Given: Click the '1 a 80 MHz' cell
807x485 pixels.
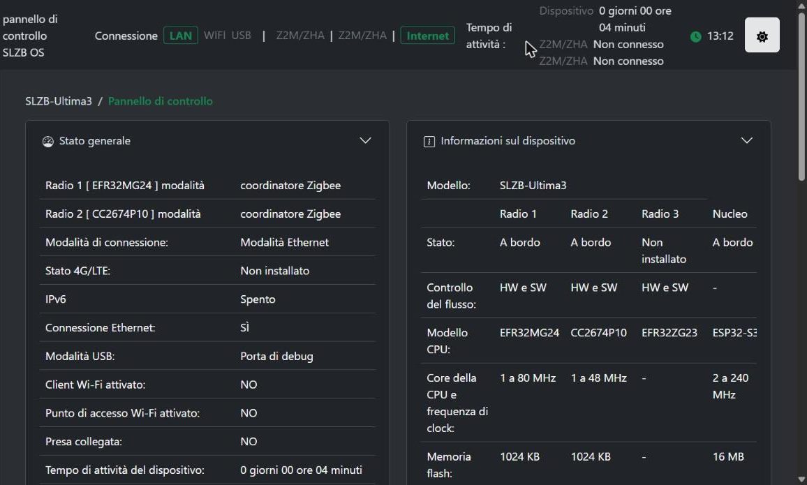Looking at the screenshot, I should [528, 378].
